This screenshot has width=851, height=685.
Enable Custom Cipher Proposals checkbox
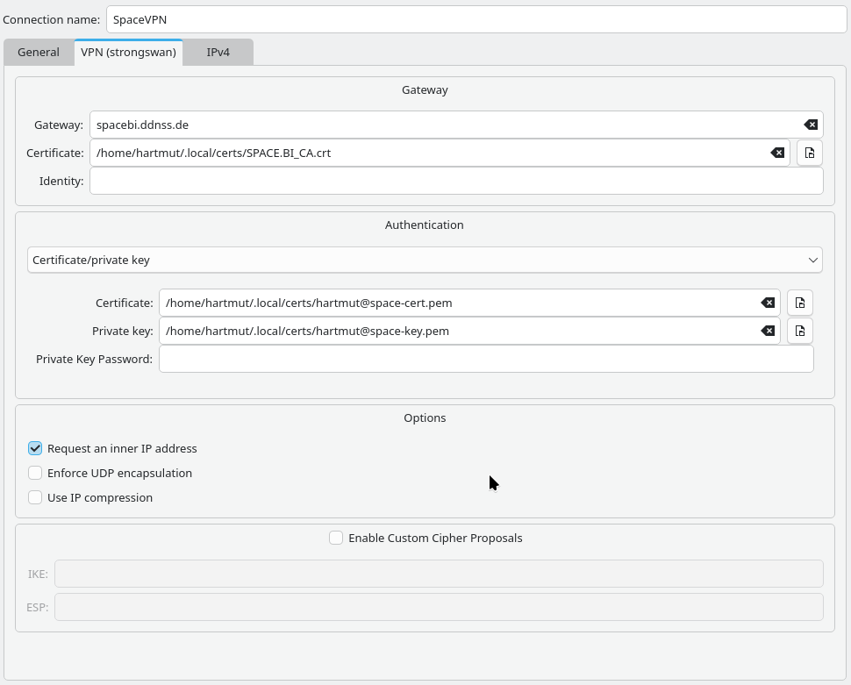(x=336, y=538)
